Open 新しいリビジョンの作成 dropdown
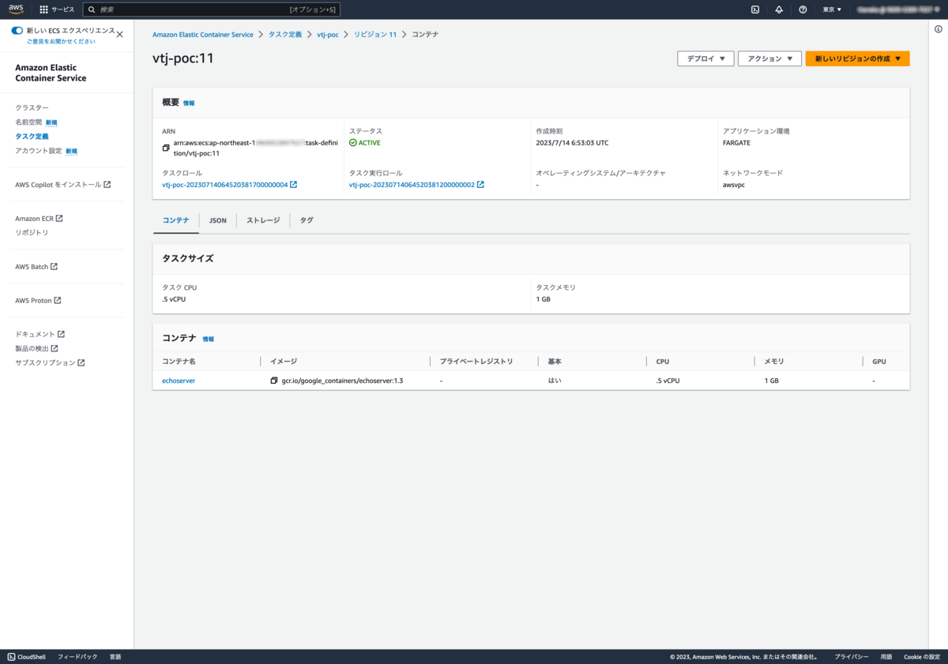948x664 pixels. pyautogui.click(x=857, y=58)
